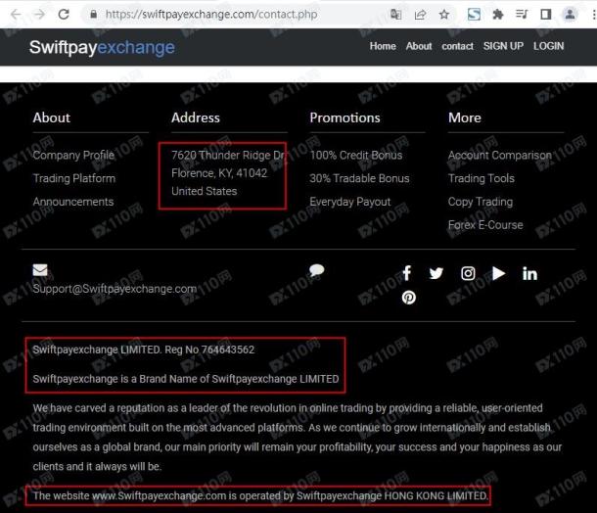Image resolution: width=597 pixels, height=513 pixels.
Task: Open the YouTube play icon
Action: [x=498, y=273]
